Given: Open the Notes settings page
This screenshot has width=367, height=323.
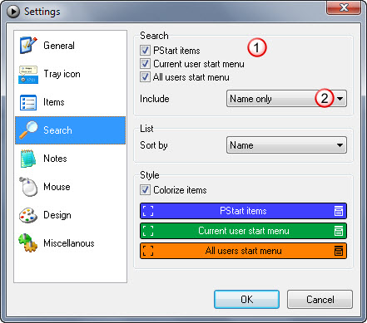Looking at the screenshot, I should 70,159.
